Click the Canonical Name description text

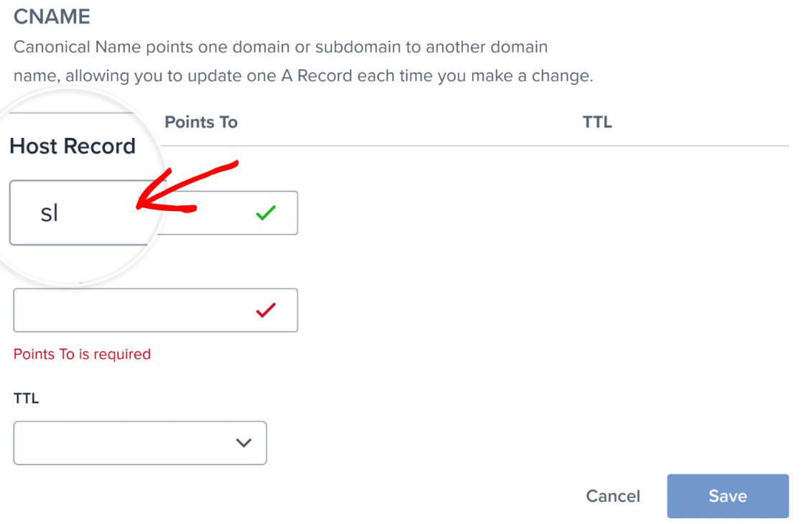(x=303, y=61)
